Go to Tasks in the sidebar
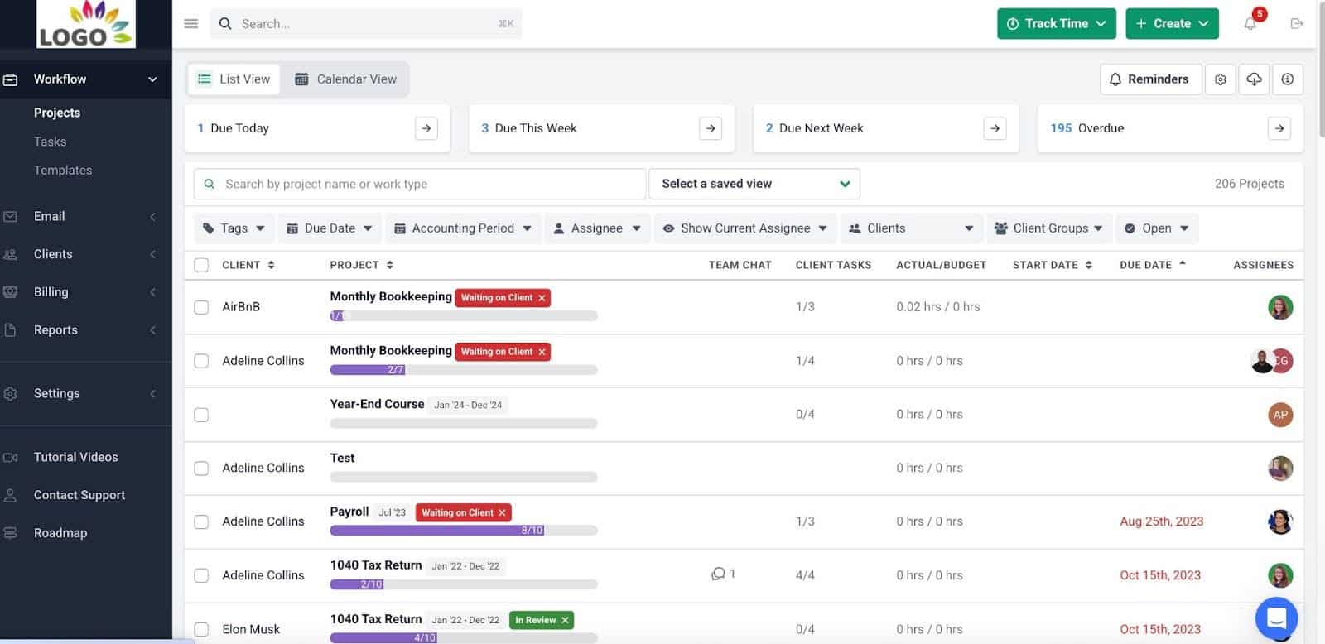Image resolution: width=1325 pixels, height=644 pixels. pos(50,142)
